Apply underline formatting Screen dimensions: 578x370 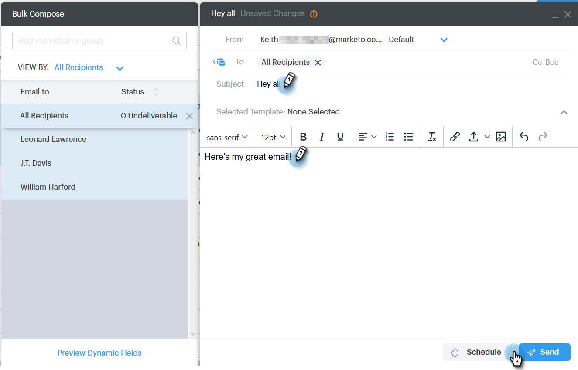tap(340, 137)
